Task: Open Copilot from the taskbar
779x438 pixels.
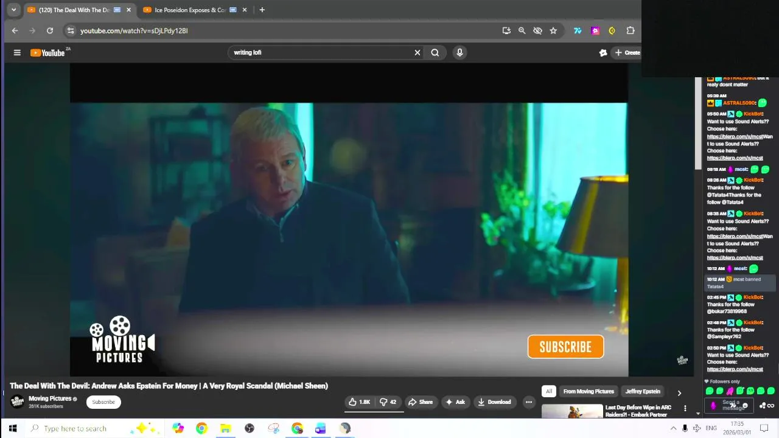Action: [178, 428]
